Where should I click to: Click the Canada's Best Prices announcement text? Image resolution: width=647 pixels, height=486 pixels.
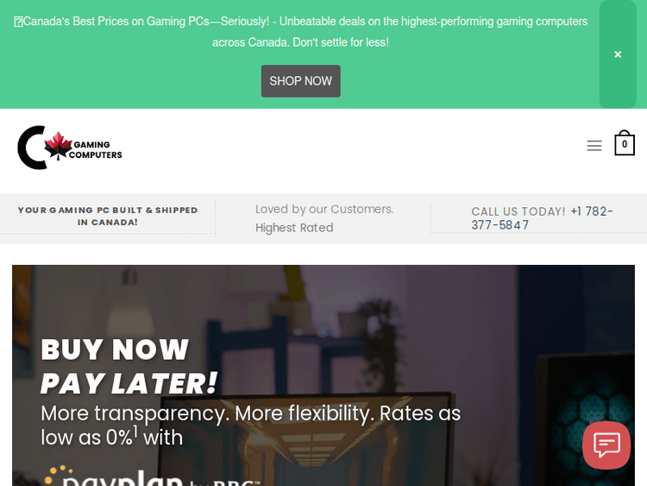(x=301, y=32)
